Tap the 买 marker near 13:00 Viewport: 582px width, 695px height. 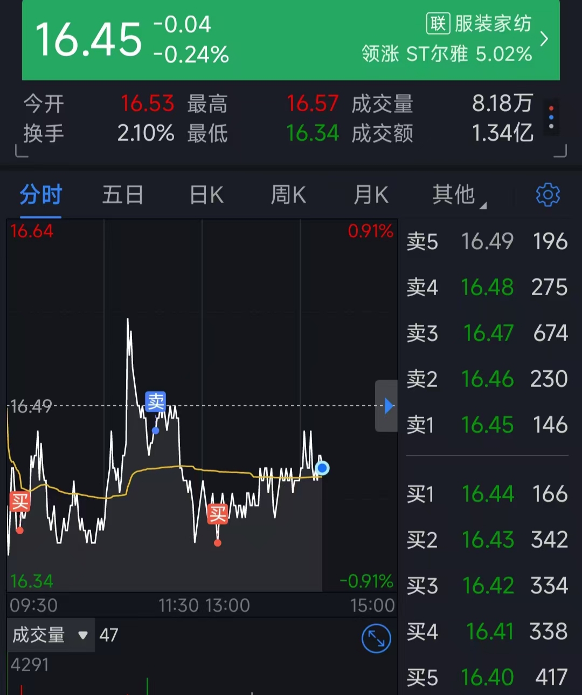pyautogui.click(x=217, y=514)
